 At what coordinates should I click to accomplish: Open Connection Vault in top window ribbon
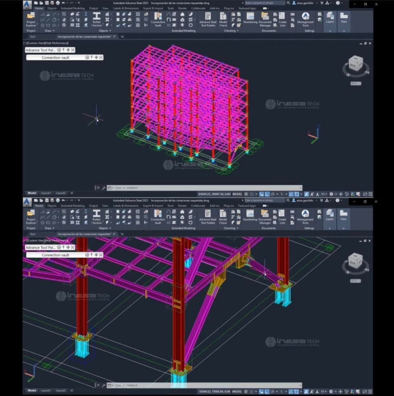(x=158, y=20)
